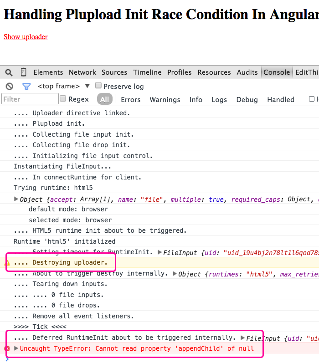This screenshot has width=319, height=363.
Task: Filter console by Errors
Action: 131,100
